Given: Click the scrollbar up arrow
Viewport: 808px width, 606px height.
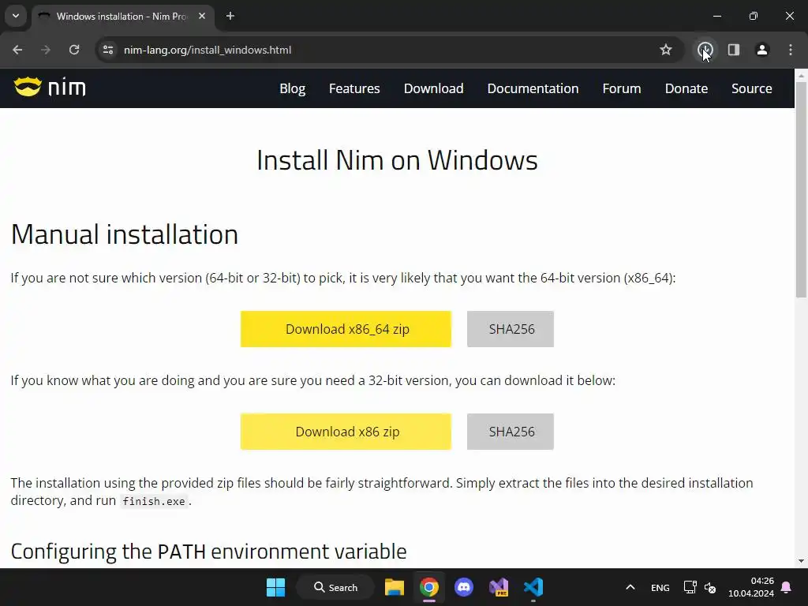Looking at the screenshot, I should tap(801, 75).
